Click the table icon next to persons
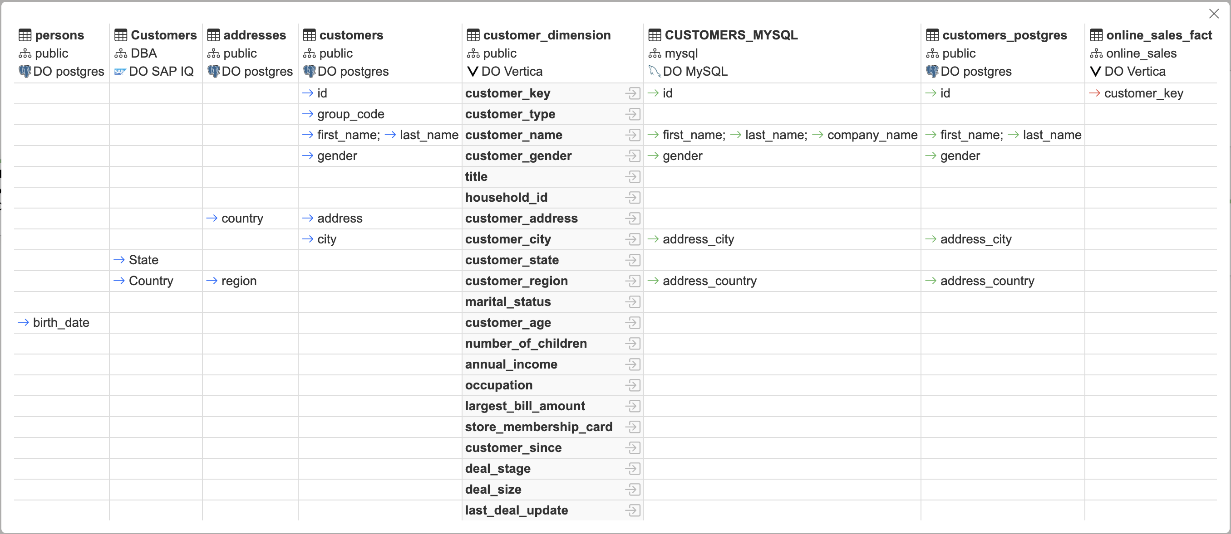The image size is (1231, 534). point(25,35)
